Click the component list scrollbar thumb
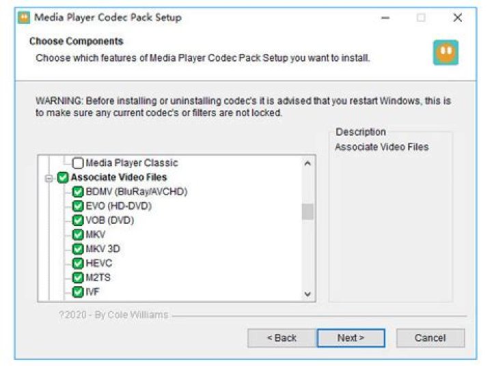The image size is (492, 366). click(307, 212)
